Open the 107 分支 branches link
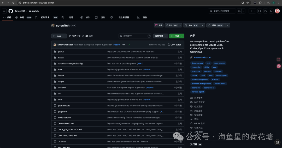This screenshot has height=148, width=282. 75,36
